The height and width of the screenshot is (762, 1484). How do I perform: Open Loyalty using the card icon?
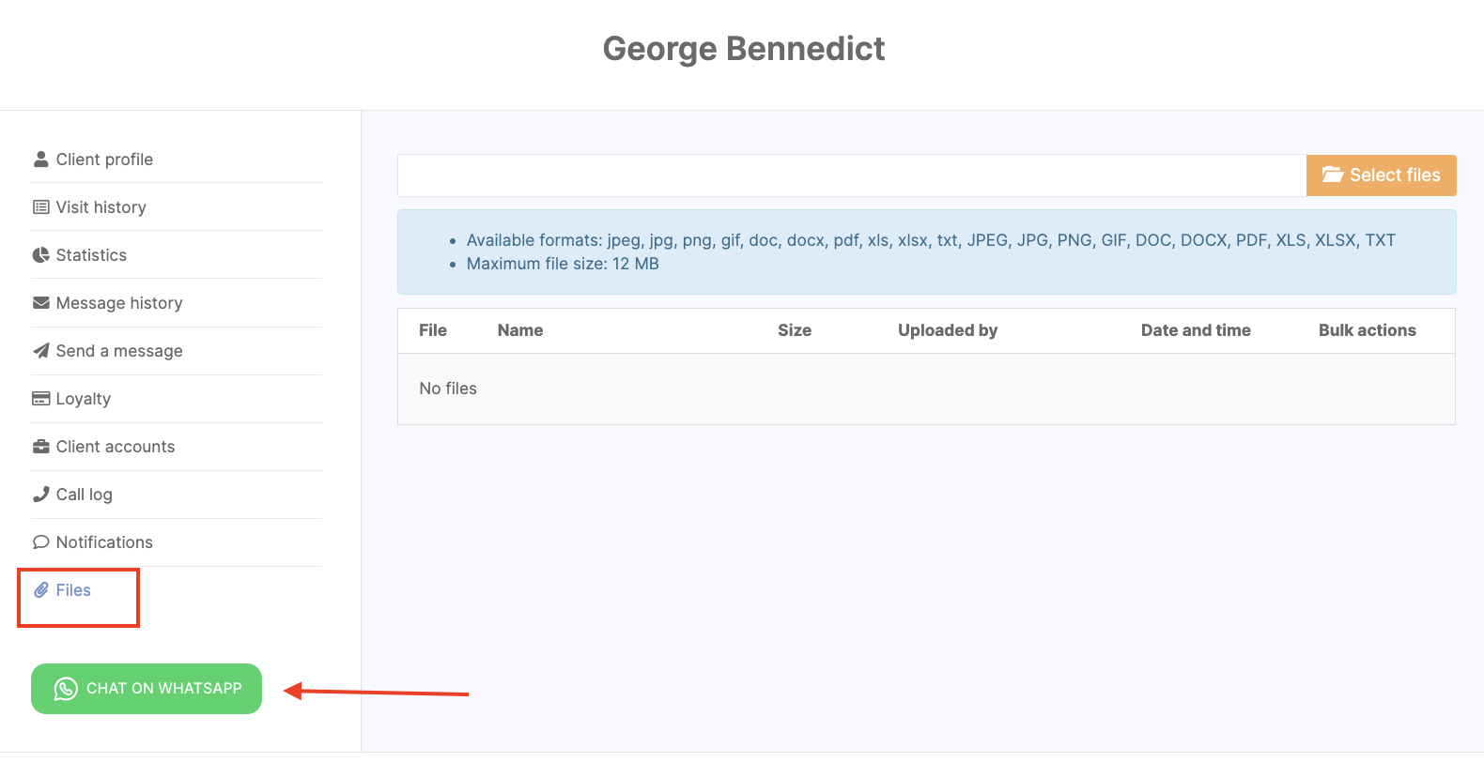(41, 399)
